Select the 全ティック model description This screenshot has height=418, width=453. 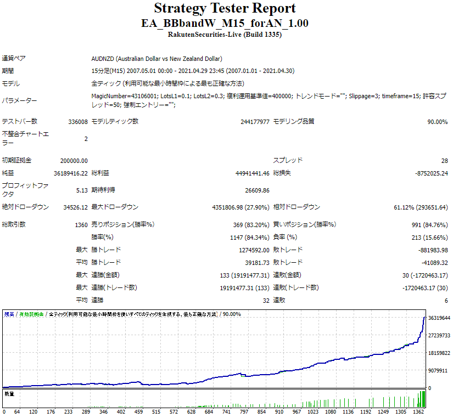click(167, 84)
